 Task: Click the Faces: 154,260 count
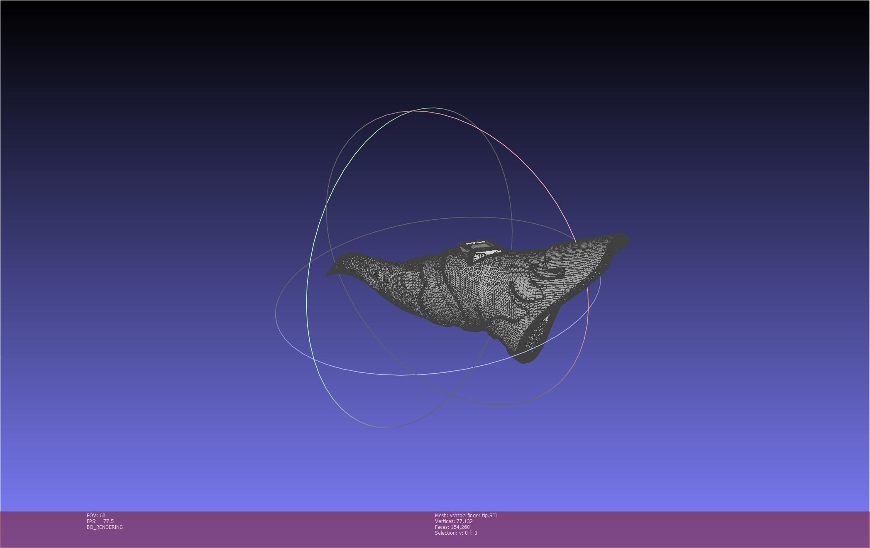[x=452, y=527]
